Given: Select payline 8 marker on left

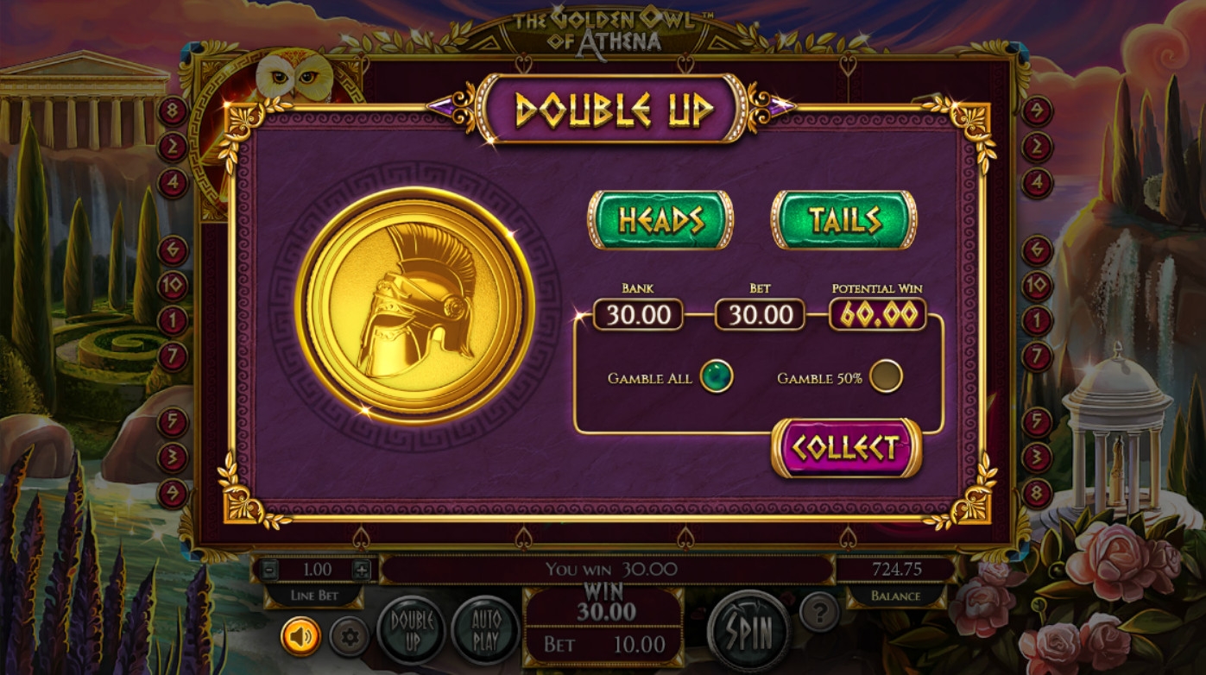Looking at the screenshot, I should point(173,111).
